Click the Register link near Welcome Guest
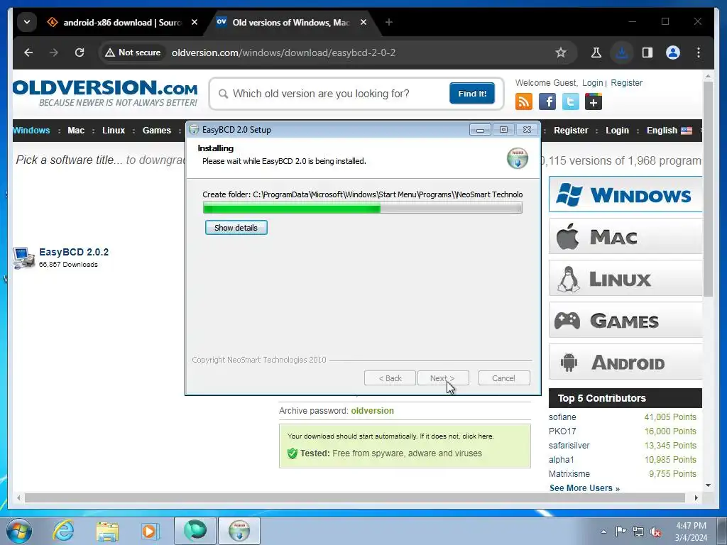Viewport: 727px width, 545px height. [626, 83]
